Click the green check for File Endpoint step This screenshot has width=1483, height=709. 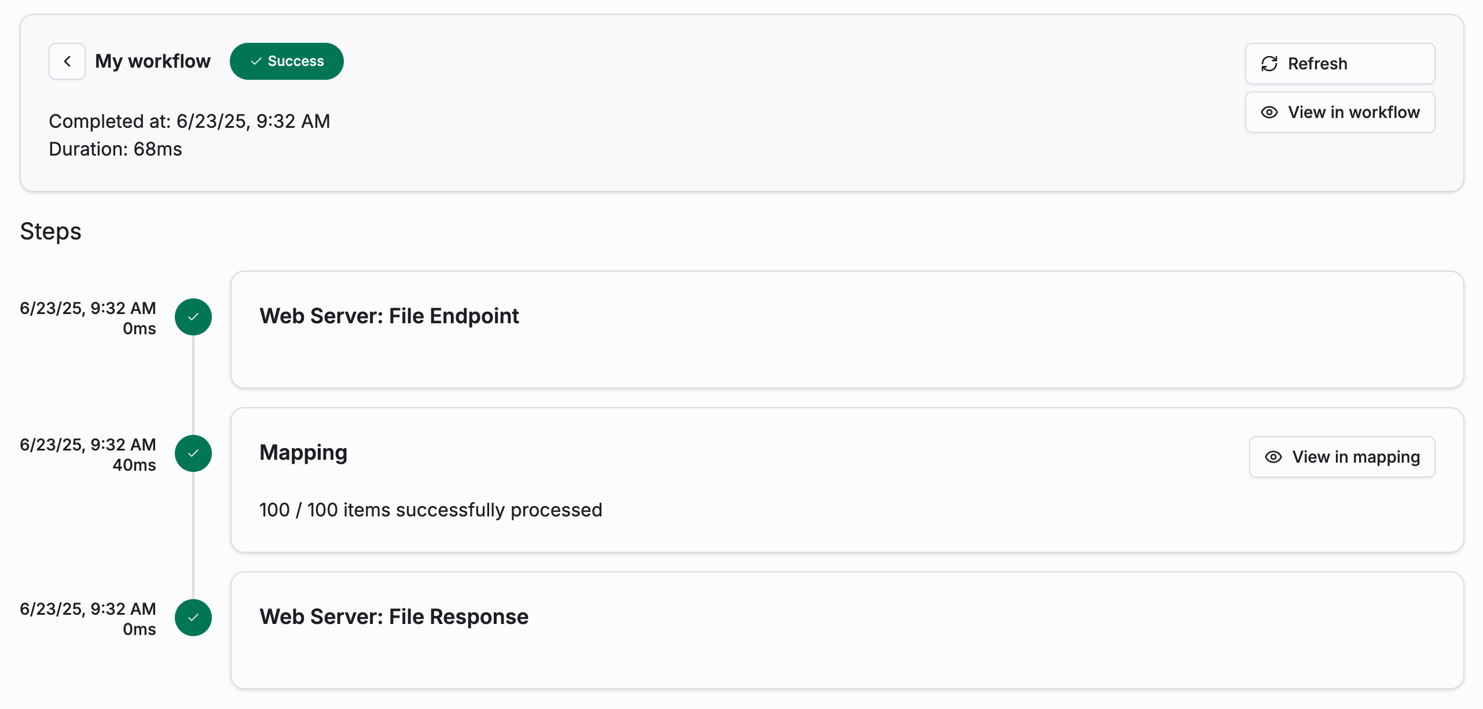click(x=193, y=317)
